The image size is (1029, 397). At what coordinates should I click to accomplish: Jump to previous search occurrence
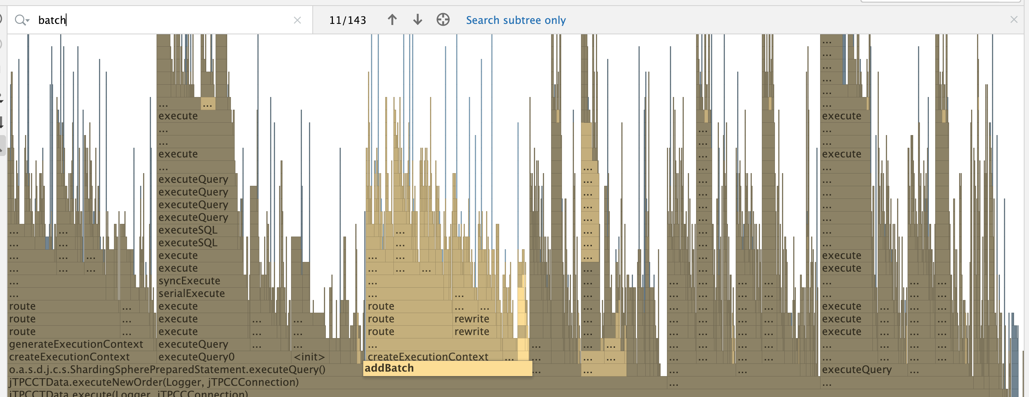tap(392, 19)
